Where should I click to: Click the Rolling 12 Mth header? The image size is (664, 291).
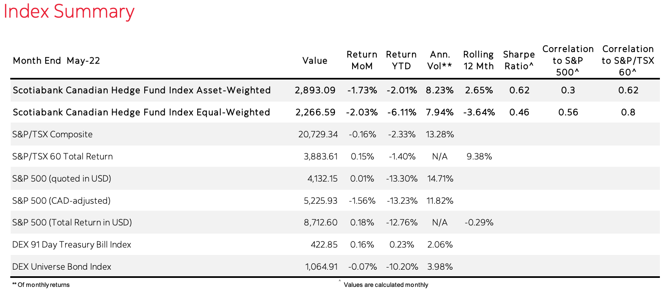point(478,60)
